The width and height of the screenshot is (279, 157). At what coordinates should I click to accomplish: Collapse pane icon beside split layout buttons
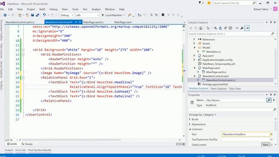[184, 144]
